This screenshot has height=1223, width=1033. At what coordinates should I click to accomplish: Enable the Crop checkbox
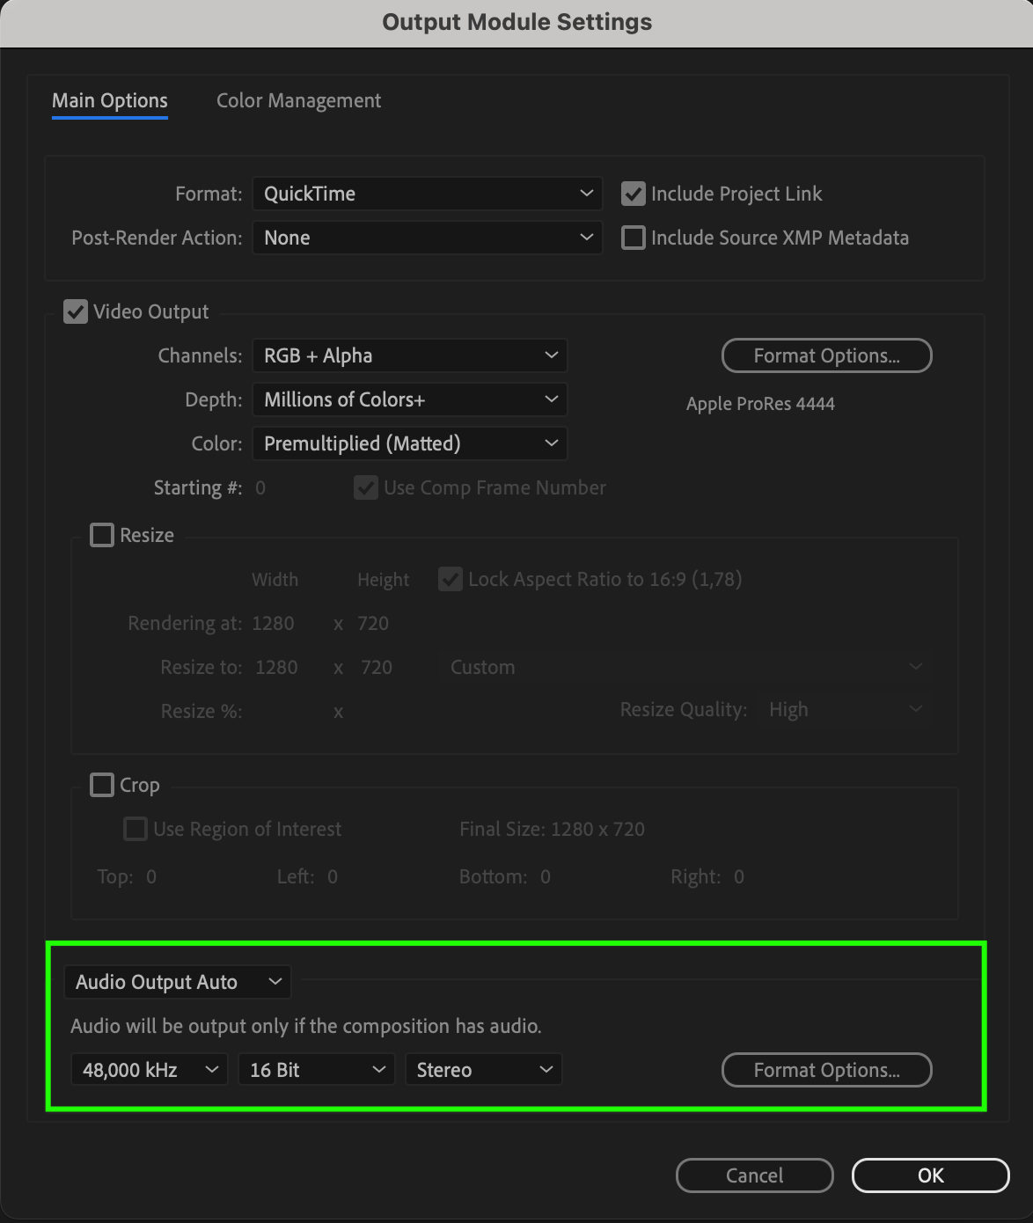(x=102, y=785)
